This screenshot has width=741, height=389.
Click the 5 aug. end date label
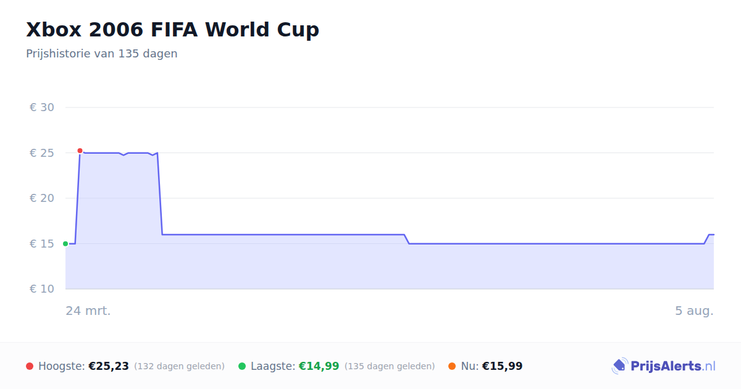tap(694, 311)
